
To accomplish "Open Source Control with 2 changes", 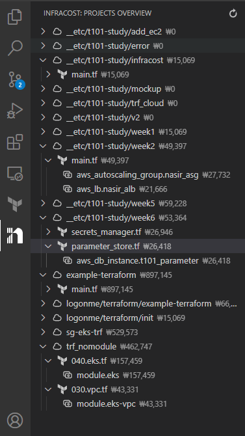I will [16, 79].
